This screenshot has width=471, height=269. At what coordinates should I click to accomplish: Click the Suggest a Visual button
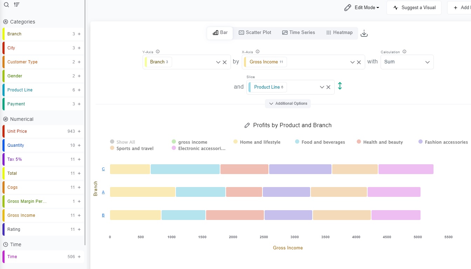tap(414, 8)
